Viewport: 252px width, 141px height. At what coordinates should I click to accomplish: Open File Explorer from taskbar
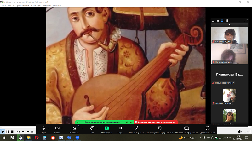(x=28, y=138)
